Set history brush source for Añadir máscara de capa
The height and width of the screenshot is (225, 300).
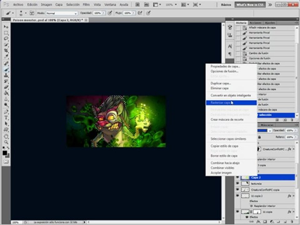click(x=237, y=27)
